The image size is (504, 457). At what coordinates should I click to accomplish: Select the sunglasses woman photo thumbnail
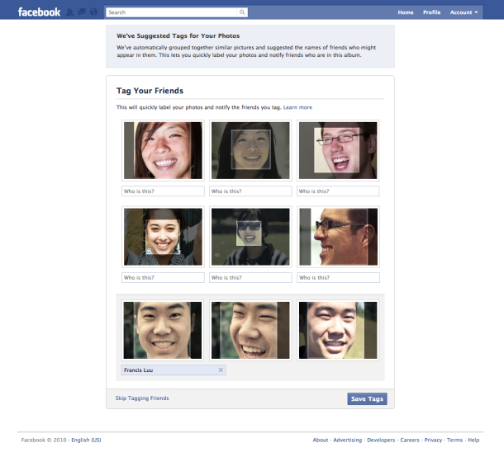[250, 237]
